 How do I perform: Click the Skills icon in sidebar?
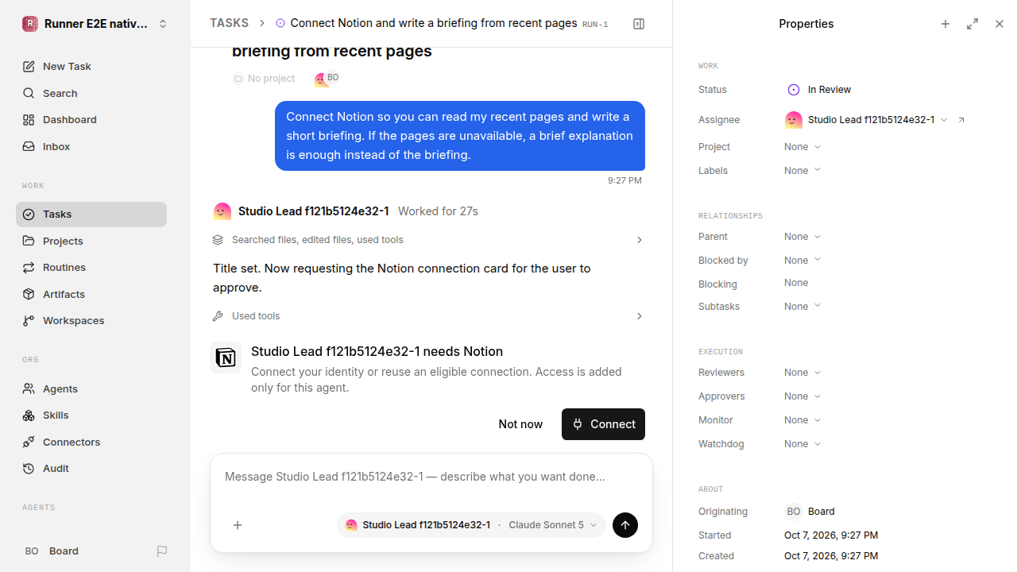point(29,415)
